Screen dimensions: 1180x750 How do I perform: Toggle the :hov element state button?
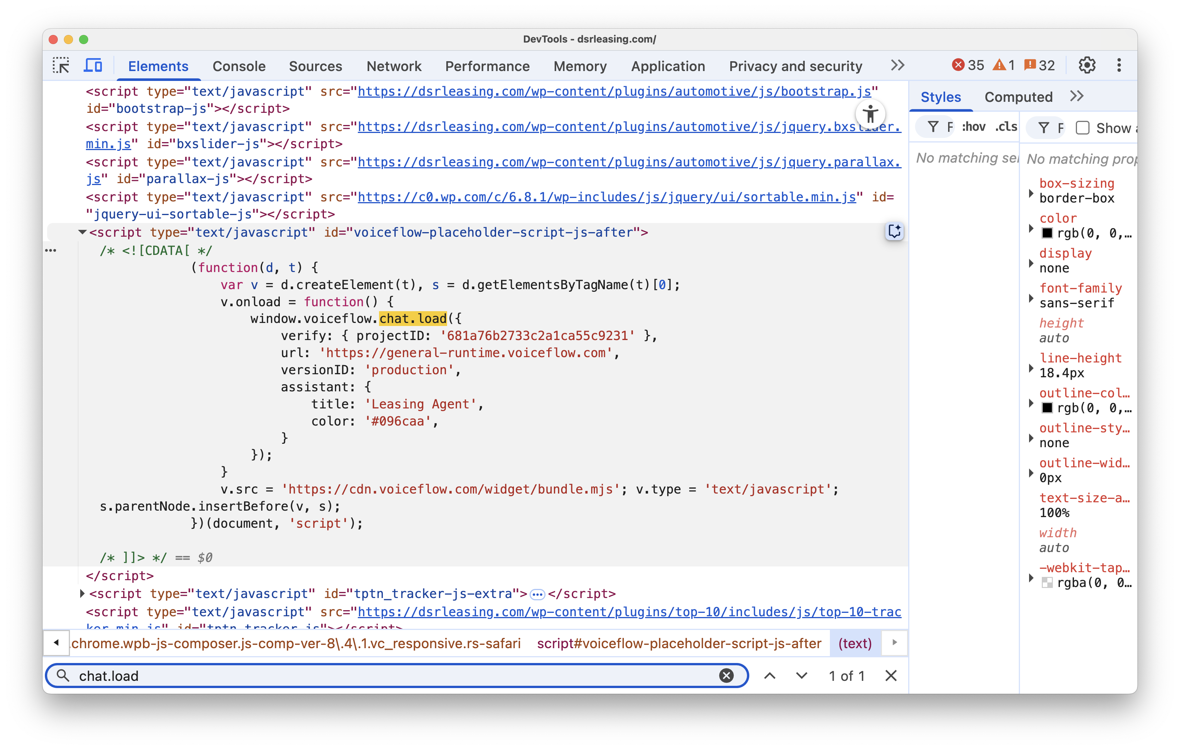tap(974, 127)
